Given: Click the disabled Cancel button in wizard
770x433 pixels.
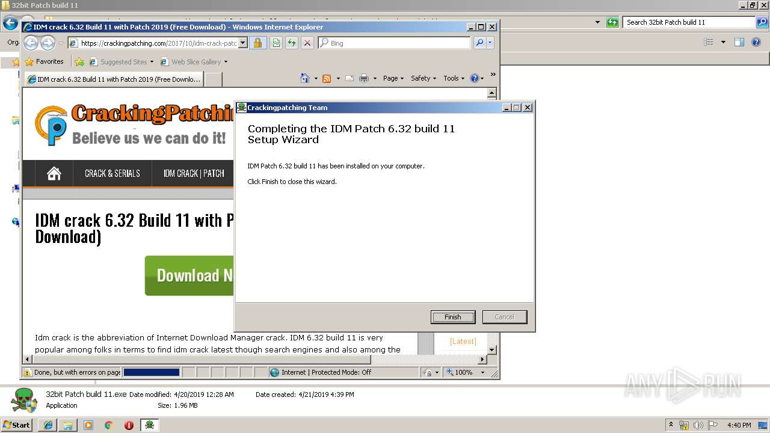Looking at the screenshot, I should point(504,317).
